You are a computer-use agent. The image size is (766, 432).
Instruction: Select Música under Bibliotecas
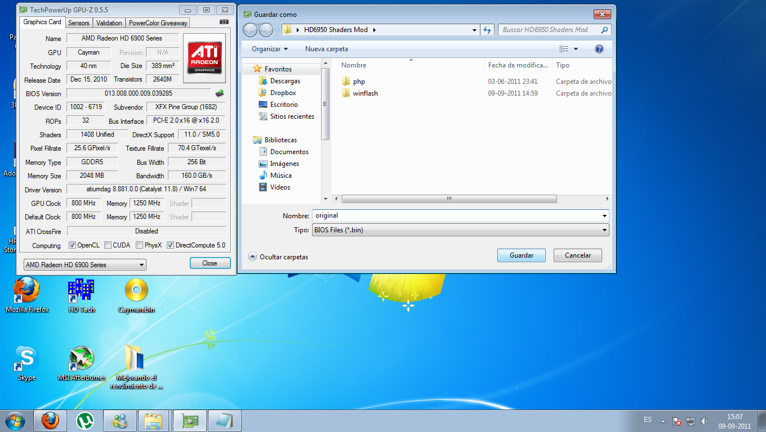280,175
